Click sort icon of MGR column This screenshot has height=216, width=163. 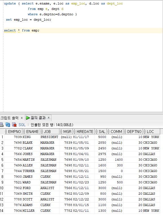[61, 132]
